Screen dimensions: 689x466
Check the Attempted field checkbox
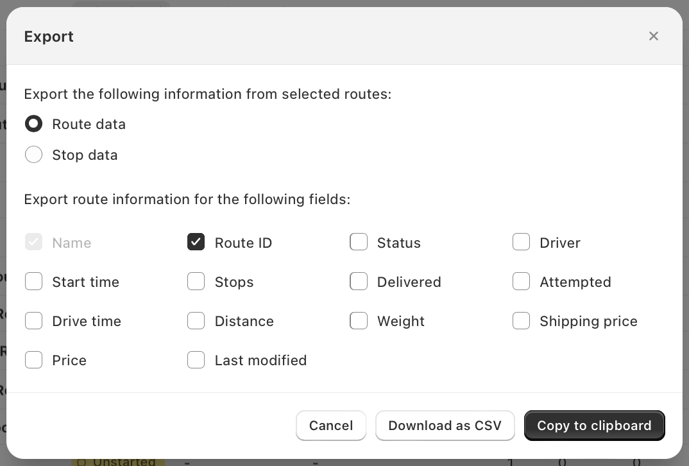[521, 281]
